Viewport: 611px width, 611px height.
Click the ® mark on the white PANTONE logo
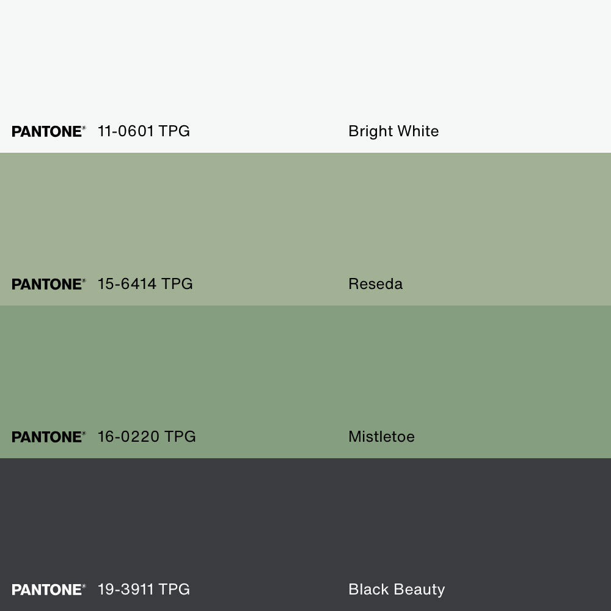[84, 586]
